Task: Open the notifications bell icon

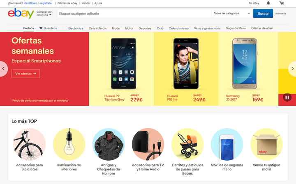Action: [x=268, y=3]
